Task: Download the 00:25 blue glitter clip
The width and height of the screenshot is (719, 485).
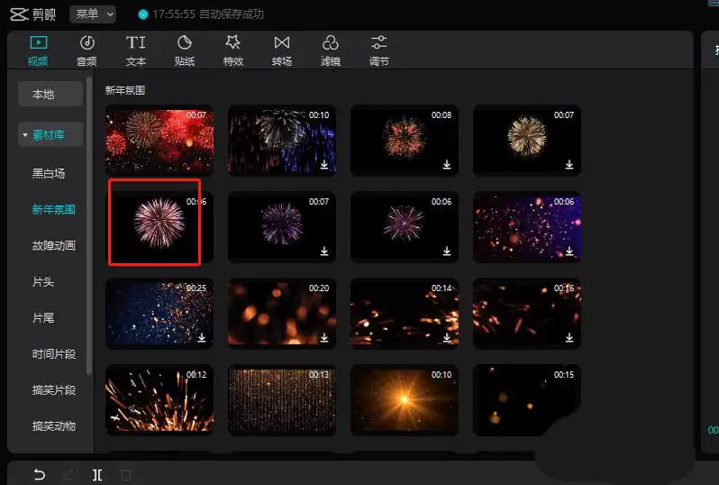Action: pyautogui.click(x=202, y=337)
